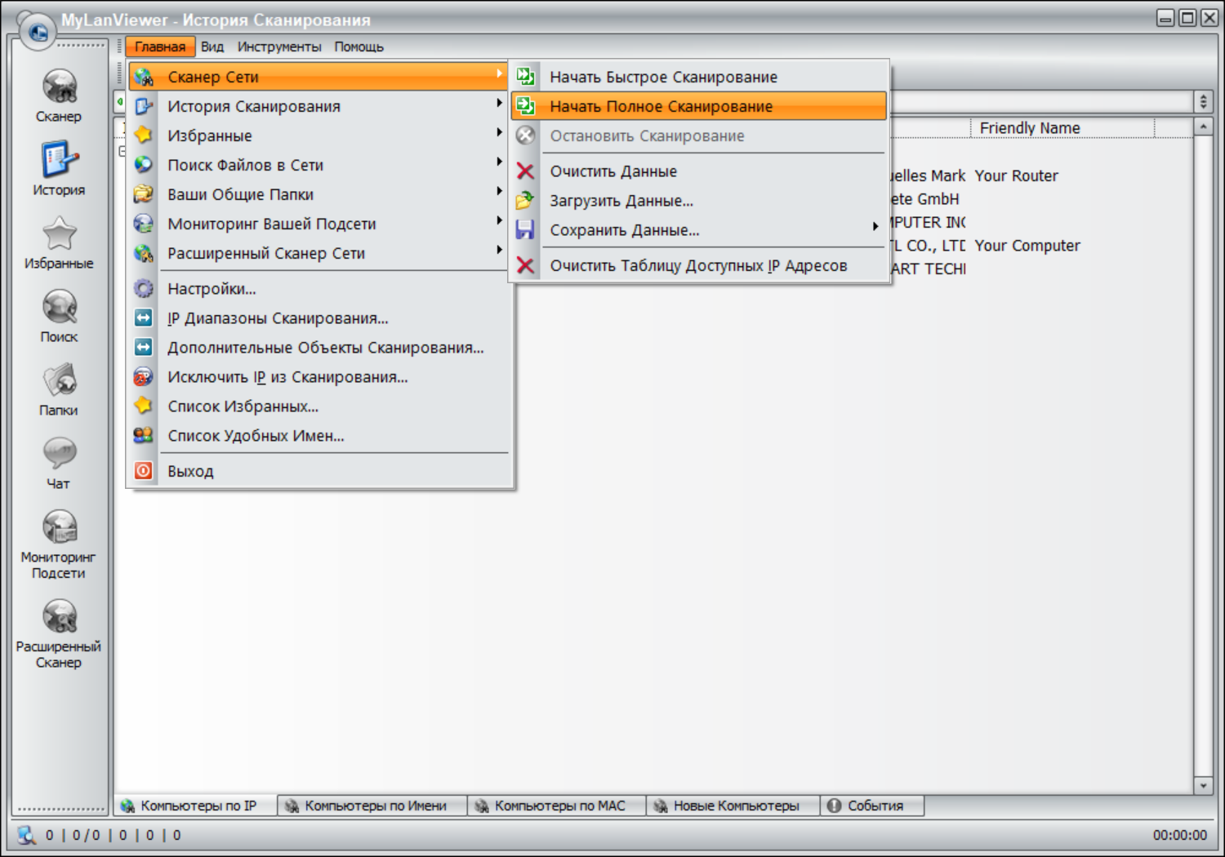Click icon next to Начать Полное Сканирование
Image resolution: width=1225 pixels, height=857 pixels.
point(525,106)
